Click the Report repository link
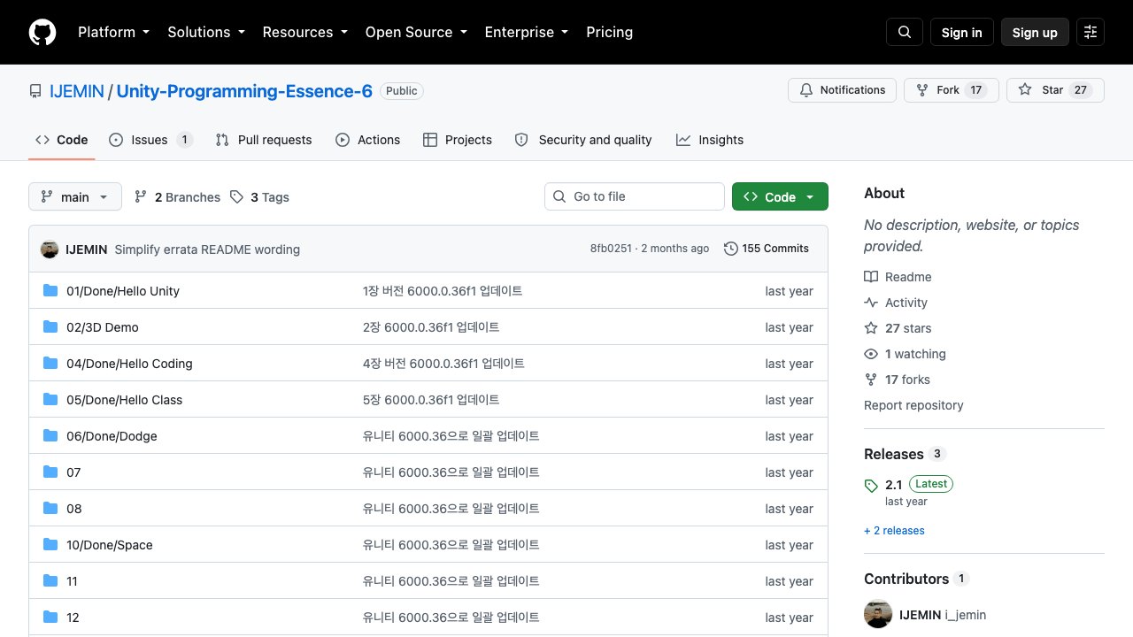 click(913, 405)
